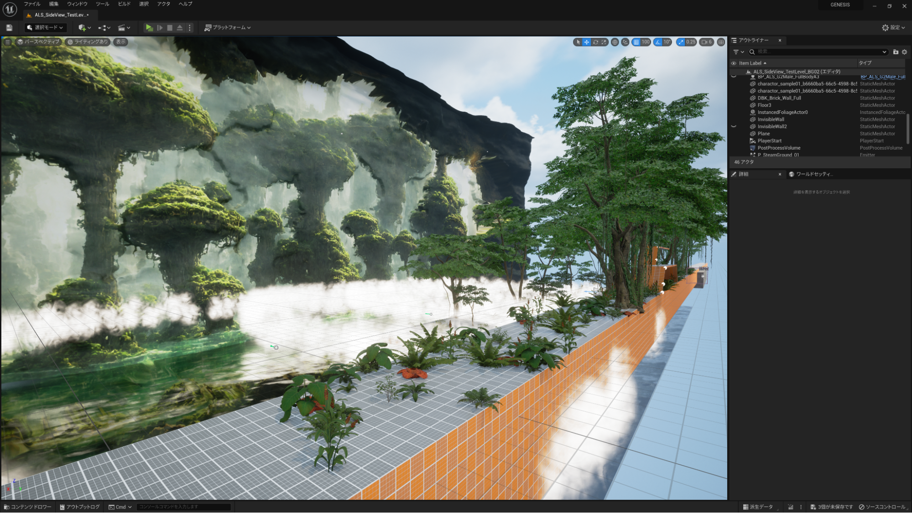The image size is (912, 513).
Task: Click the アウトプットログ button
Action: 80,507
